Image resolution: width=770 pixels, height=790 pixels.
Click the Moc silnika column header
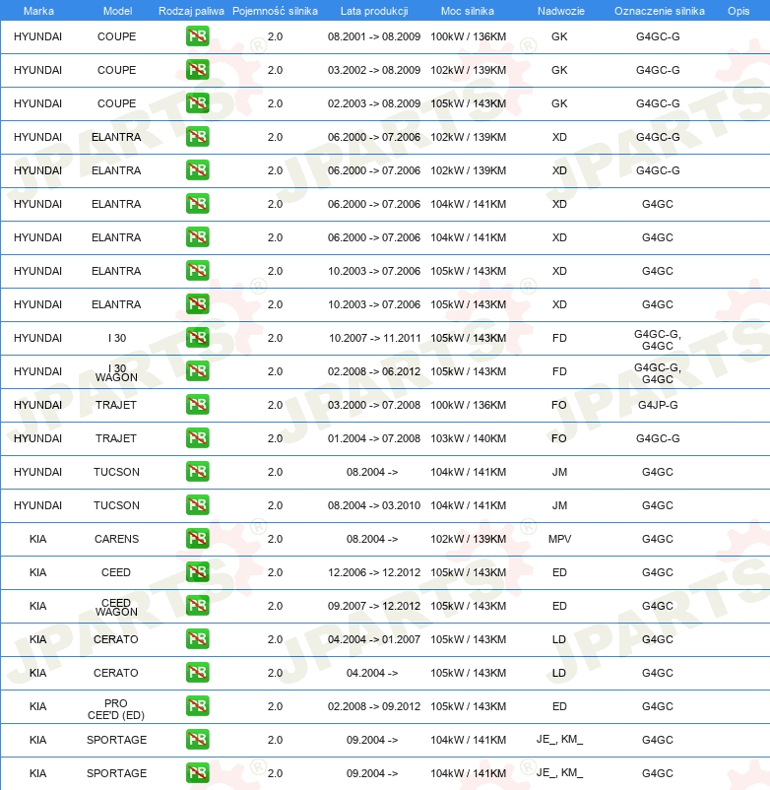point(468,11)
